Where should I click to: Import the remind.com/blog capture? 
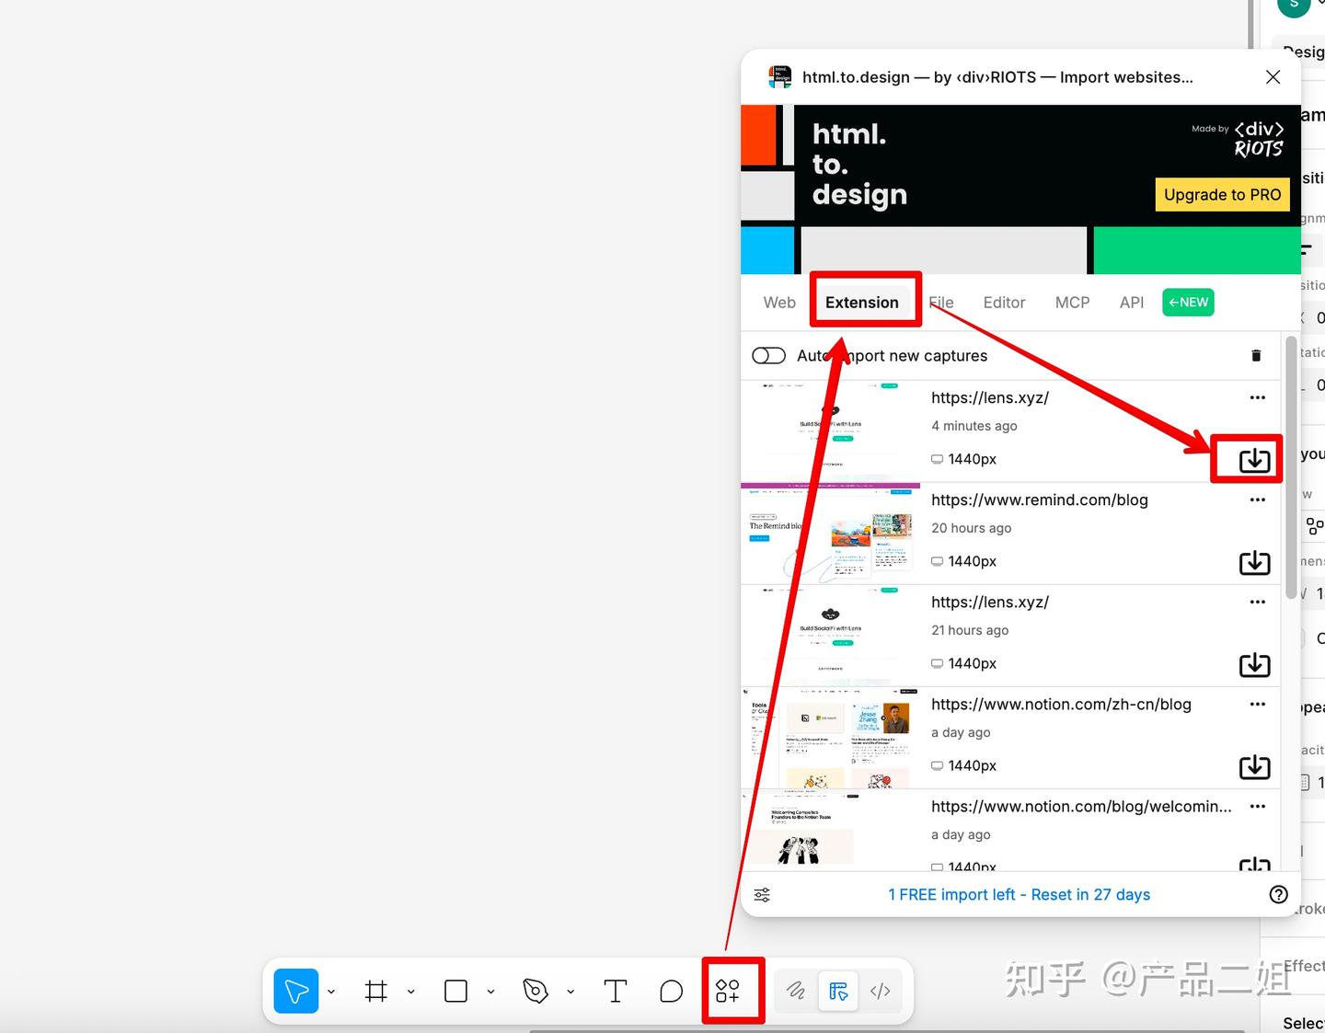pos(1254,562)
